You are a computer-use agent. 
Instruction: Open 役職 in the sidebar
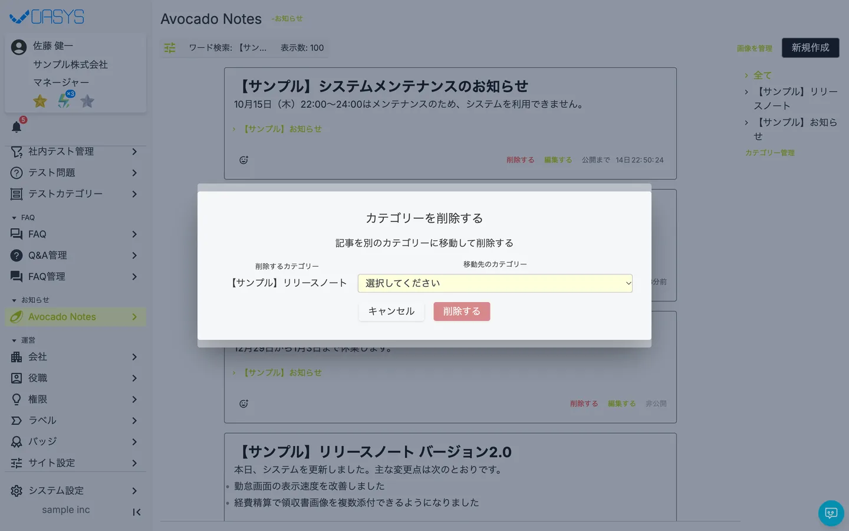75,378
